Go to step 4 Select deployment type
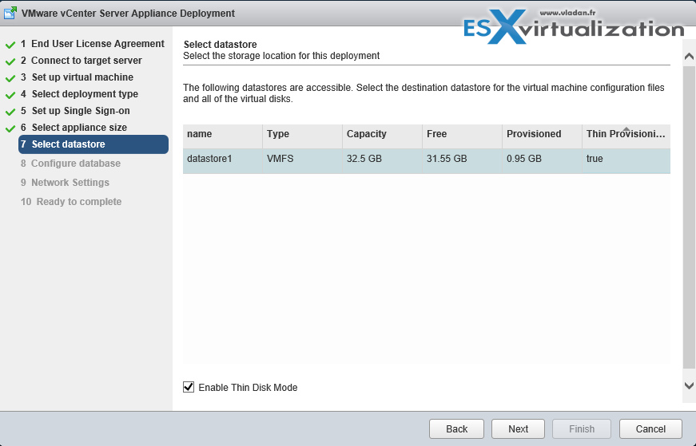The height and width of the screenshot is (446, 696). (79, 94)
